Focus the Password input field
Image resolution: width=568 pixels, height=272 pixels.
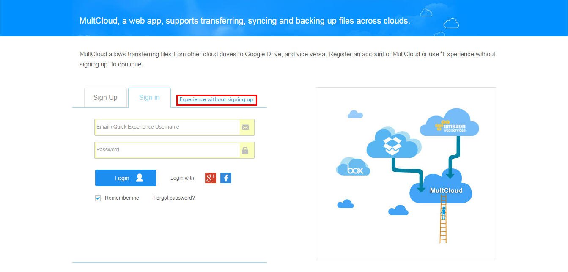174,150
